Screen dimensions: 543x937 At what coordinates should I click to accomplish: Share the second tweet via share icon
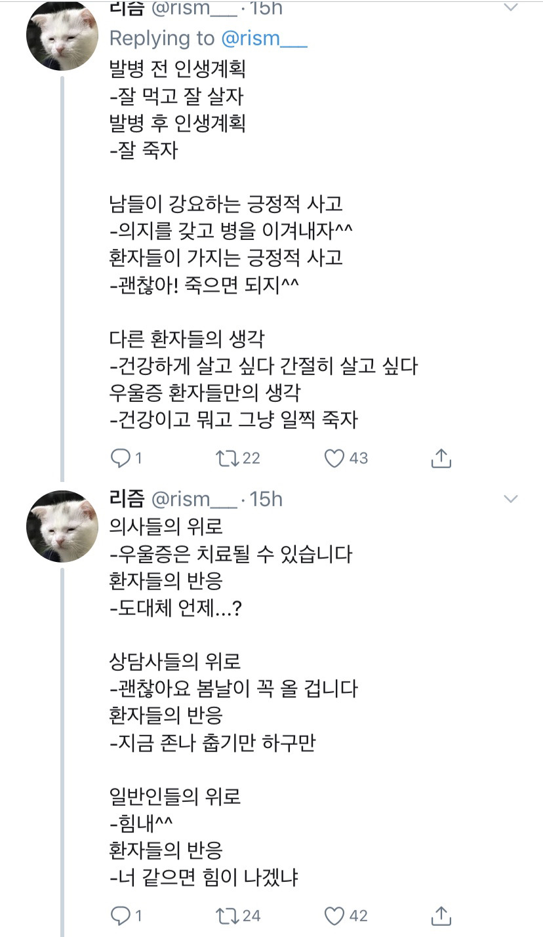(441, 915)
